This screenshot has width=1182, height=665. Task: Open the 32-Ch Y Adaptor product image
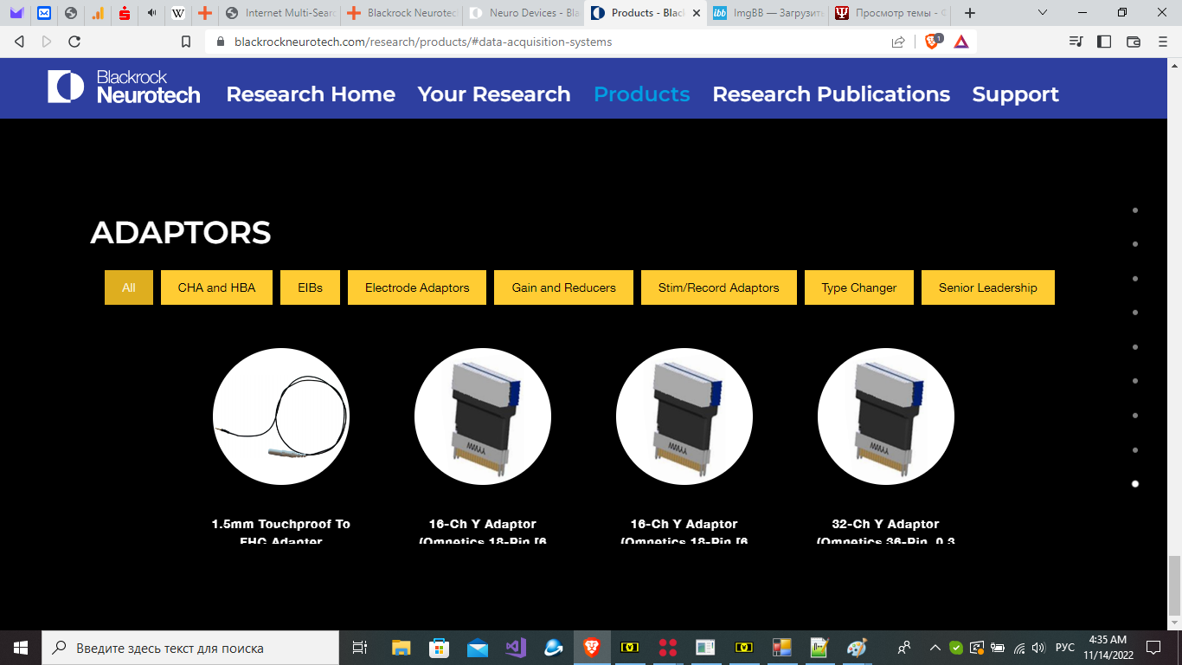tap(886, 416)
